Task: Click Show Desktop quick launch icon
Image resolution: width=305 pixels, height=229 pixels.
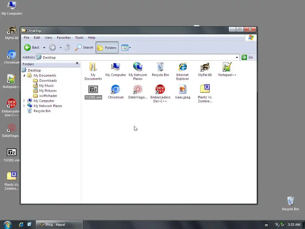Action: pos(29,225)
